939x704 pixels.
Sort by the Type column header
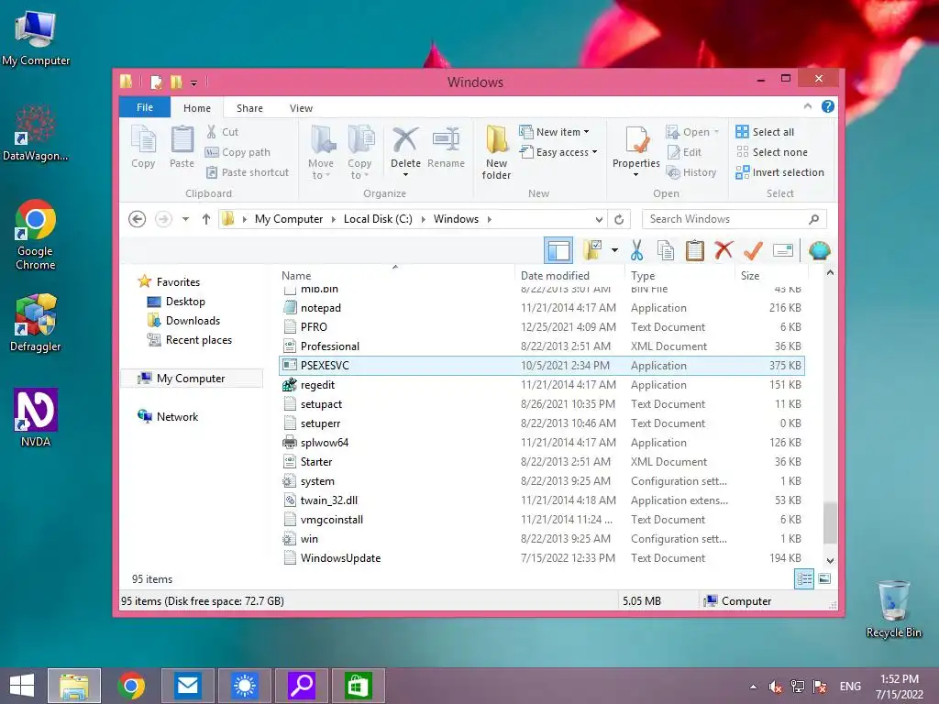pos(643,275)
